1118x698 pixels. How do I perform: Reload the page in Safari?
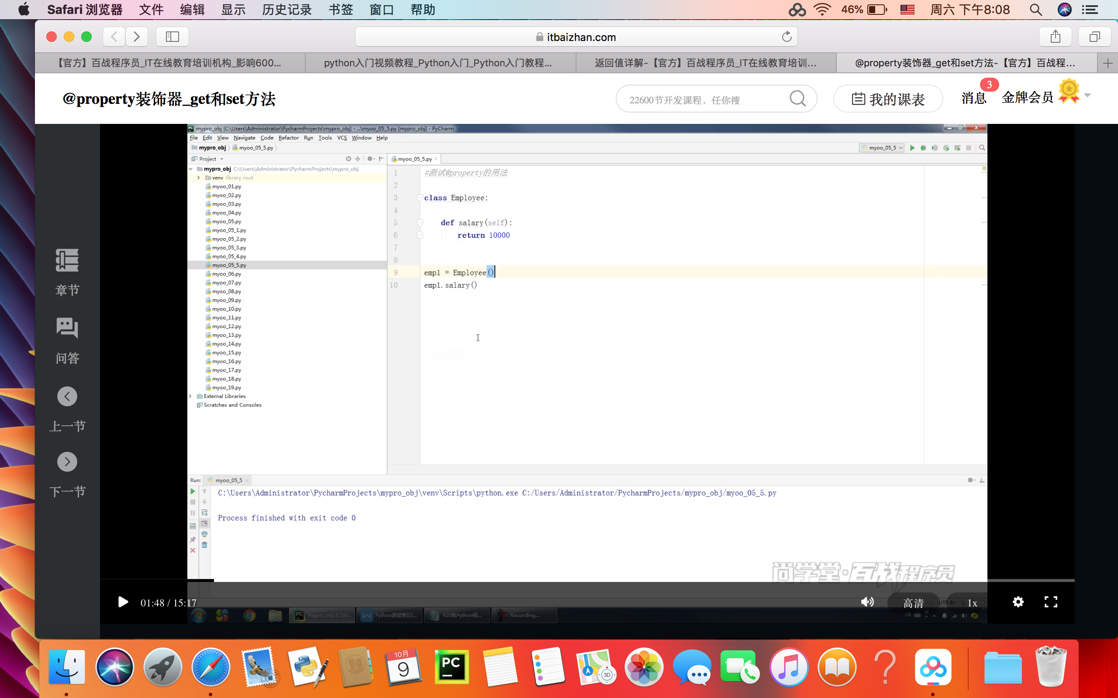[787, 37]
